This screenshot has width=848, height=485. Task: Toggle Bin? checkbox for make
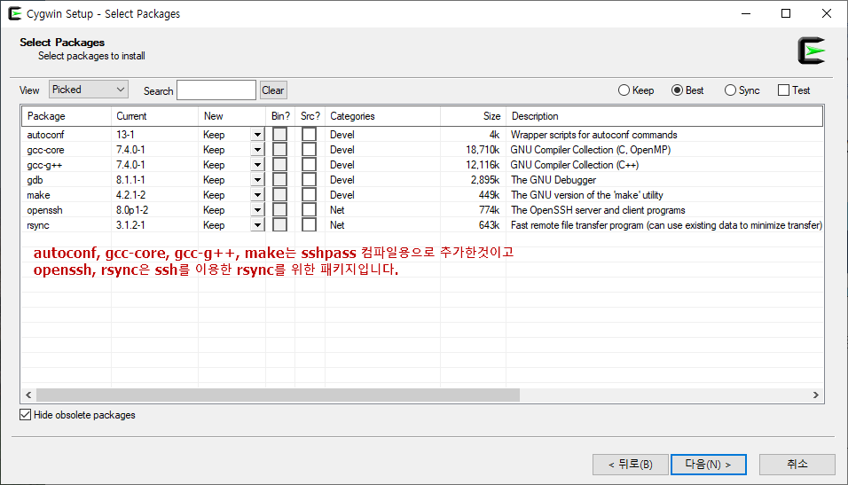tap(279, 195)
